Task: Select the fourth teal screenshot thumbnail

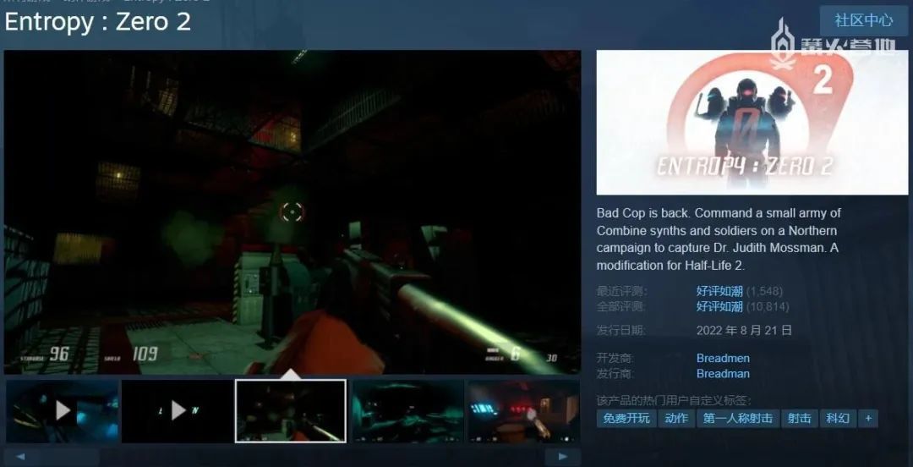Action: pyautogui.click(x=408, y=411)
